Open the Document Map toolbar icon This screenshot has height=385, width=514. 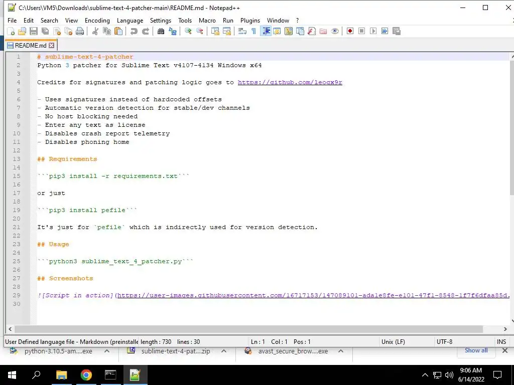pos(289,31)
